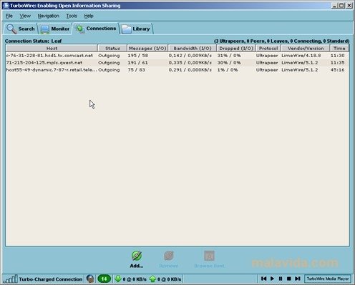Select host 71-215-204-125.mpls.qwest.net row
Viewport: 355px width, 285px height.
pos(177,63)
